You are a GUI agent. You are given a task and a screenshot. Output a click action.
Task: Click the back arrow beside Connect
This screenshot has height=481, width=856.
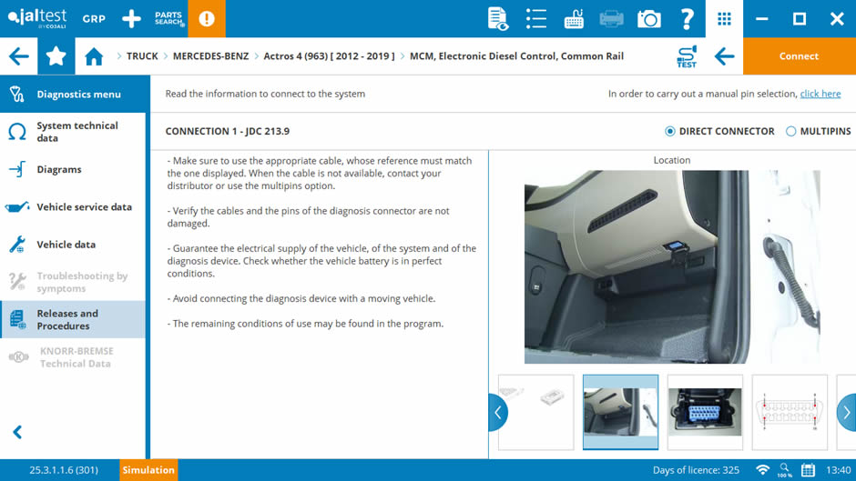(725, 56)
